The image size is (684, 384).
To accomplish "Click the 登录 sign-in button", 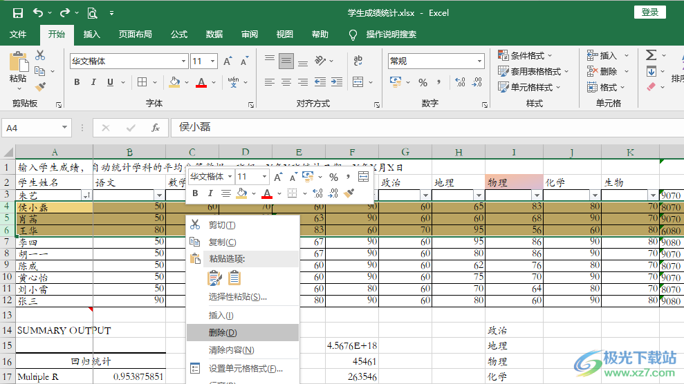I will click(649, 12).
